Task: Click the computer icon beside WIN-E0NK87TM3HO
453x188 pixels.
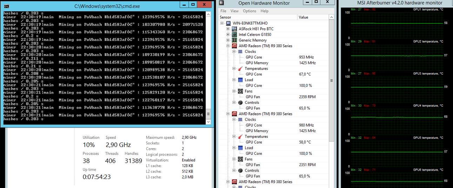Action: [x=228, y=23]
